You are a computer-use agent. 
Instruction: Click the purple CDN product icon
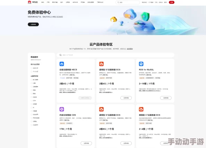point(62,109)
